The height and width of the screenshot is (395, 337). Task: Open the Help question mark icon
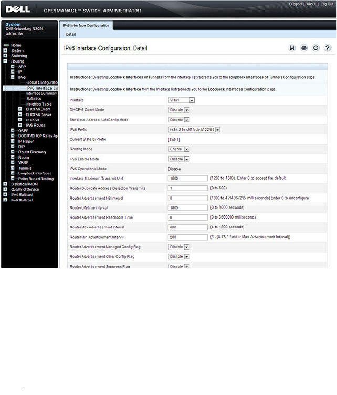328,48
